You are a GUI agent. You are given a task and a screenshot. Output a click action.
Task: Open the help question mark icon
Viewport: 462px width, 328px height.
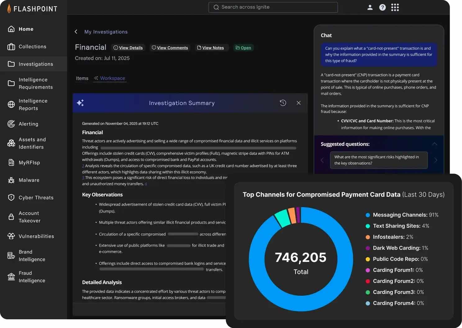point(383,7)
